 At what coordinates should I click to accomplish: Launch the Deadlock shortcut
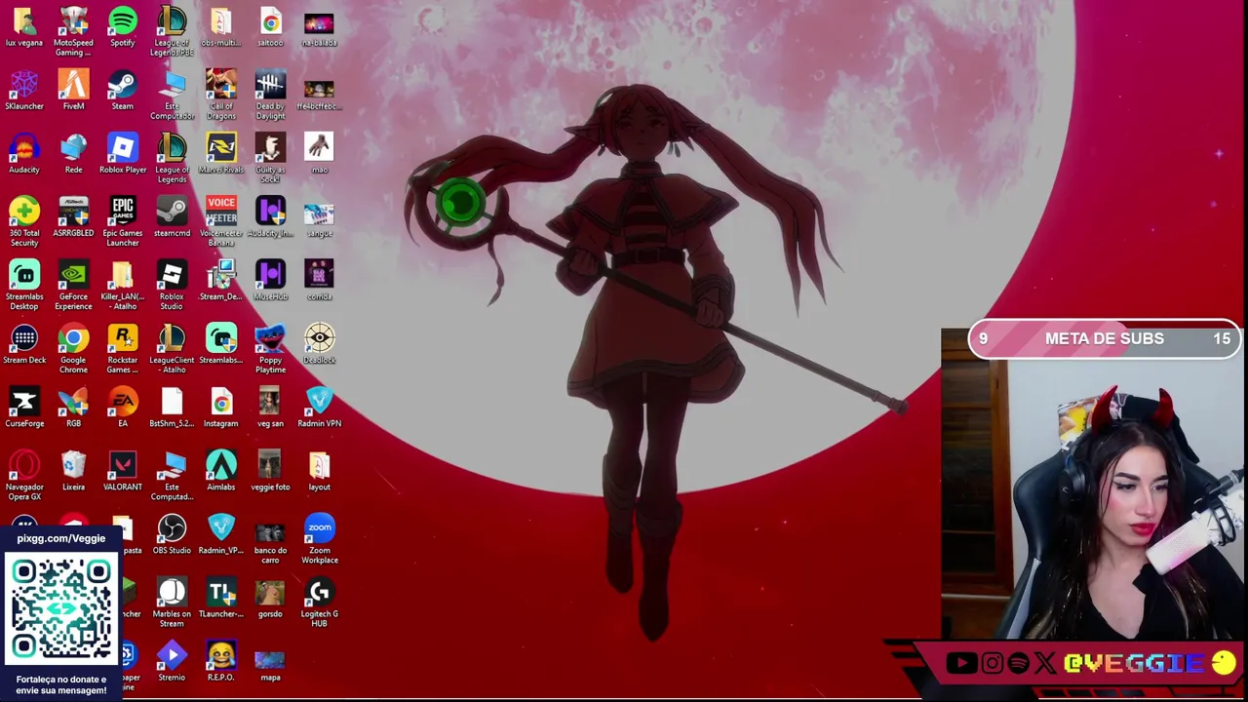(x=319, y=343)
